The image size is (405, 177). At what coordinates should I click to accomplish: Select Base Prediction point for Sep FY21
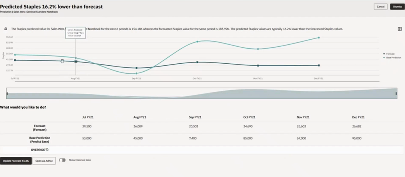136,74
